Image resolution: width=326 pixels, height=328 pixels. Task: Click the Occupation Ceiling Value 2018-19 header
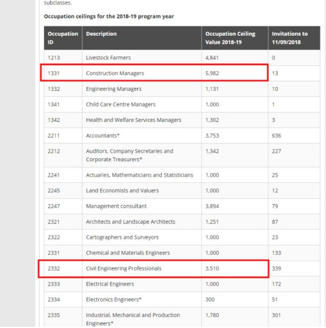pyautogui.click(x=235, y=38)
